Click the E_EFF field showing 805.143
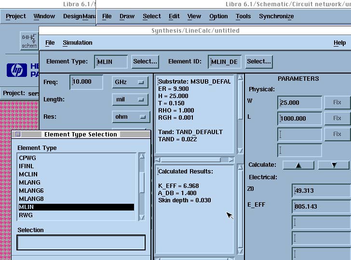The width and height of the screenshot is (351, 260). (321, 207)
